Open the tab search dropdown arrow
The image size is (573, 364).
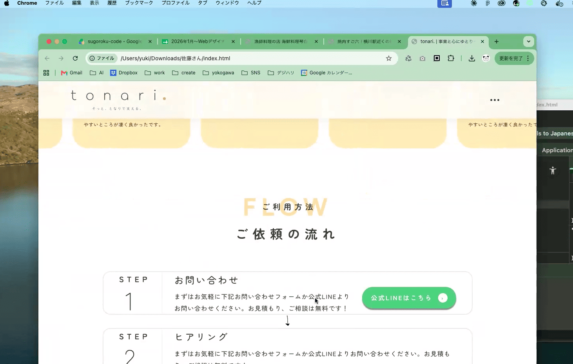(528, 41)
